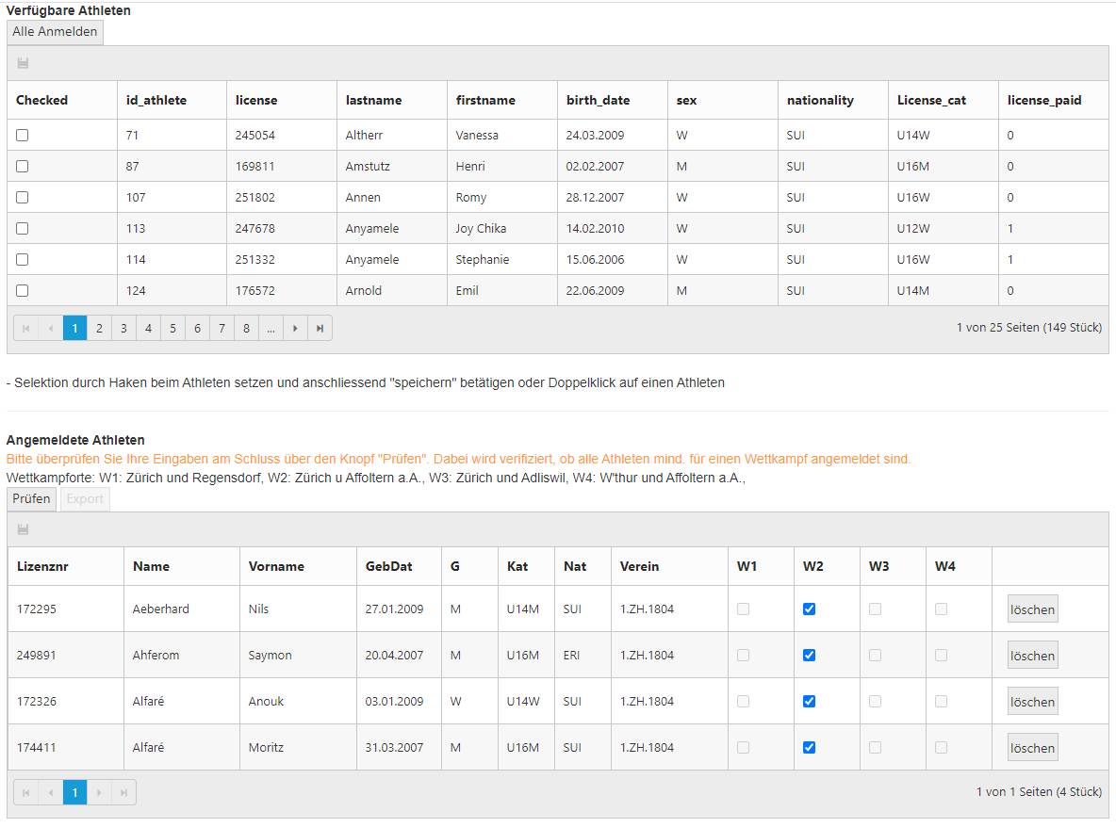This screenshot has width=1116, height=828.
Task: Delete Ahferom Saymon with löschen button
Action: (x=1032, y=656)
